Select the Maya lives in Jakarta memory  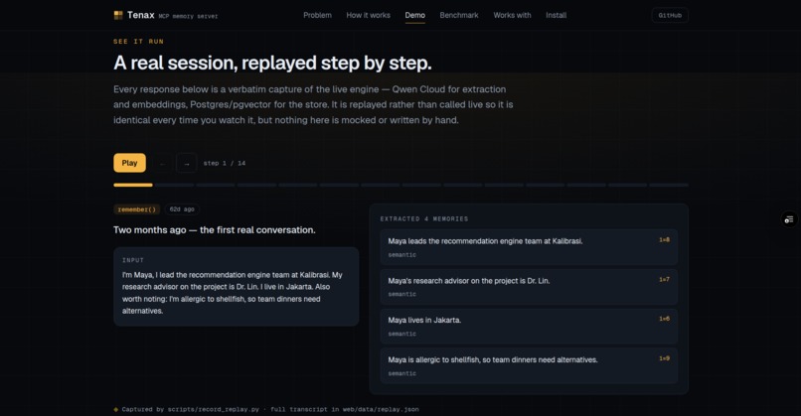click(x=529, y=327)
